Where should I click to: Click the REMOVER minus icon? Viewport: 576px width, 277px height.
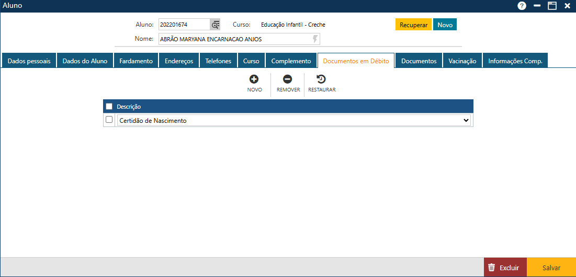[288, 79]
